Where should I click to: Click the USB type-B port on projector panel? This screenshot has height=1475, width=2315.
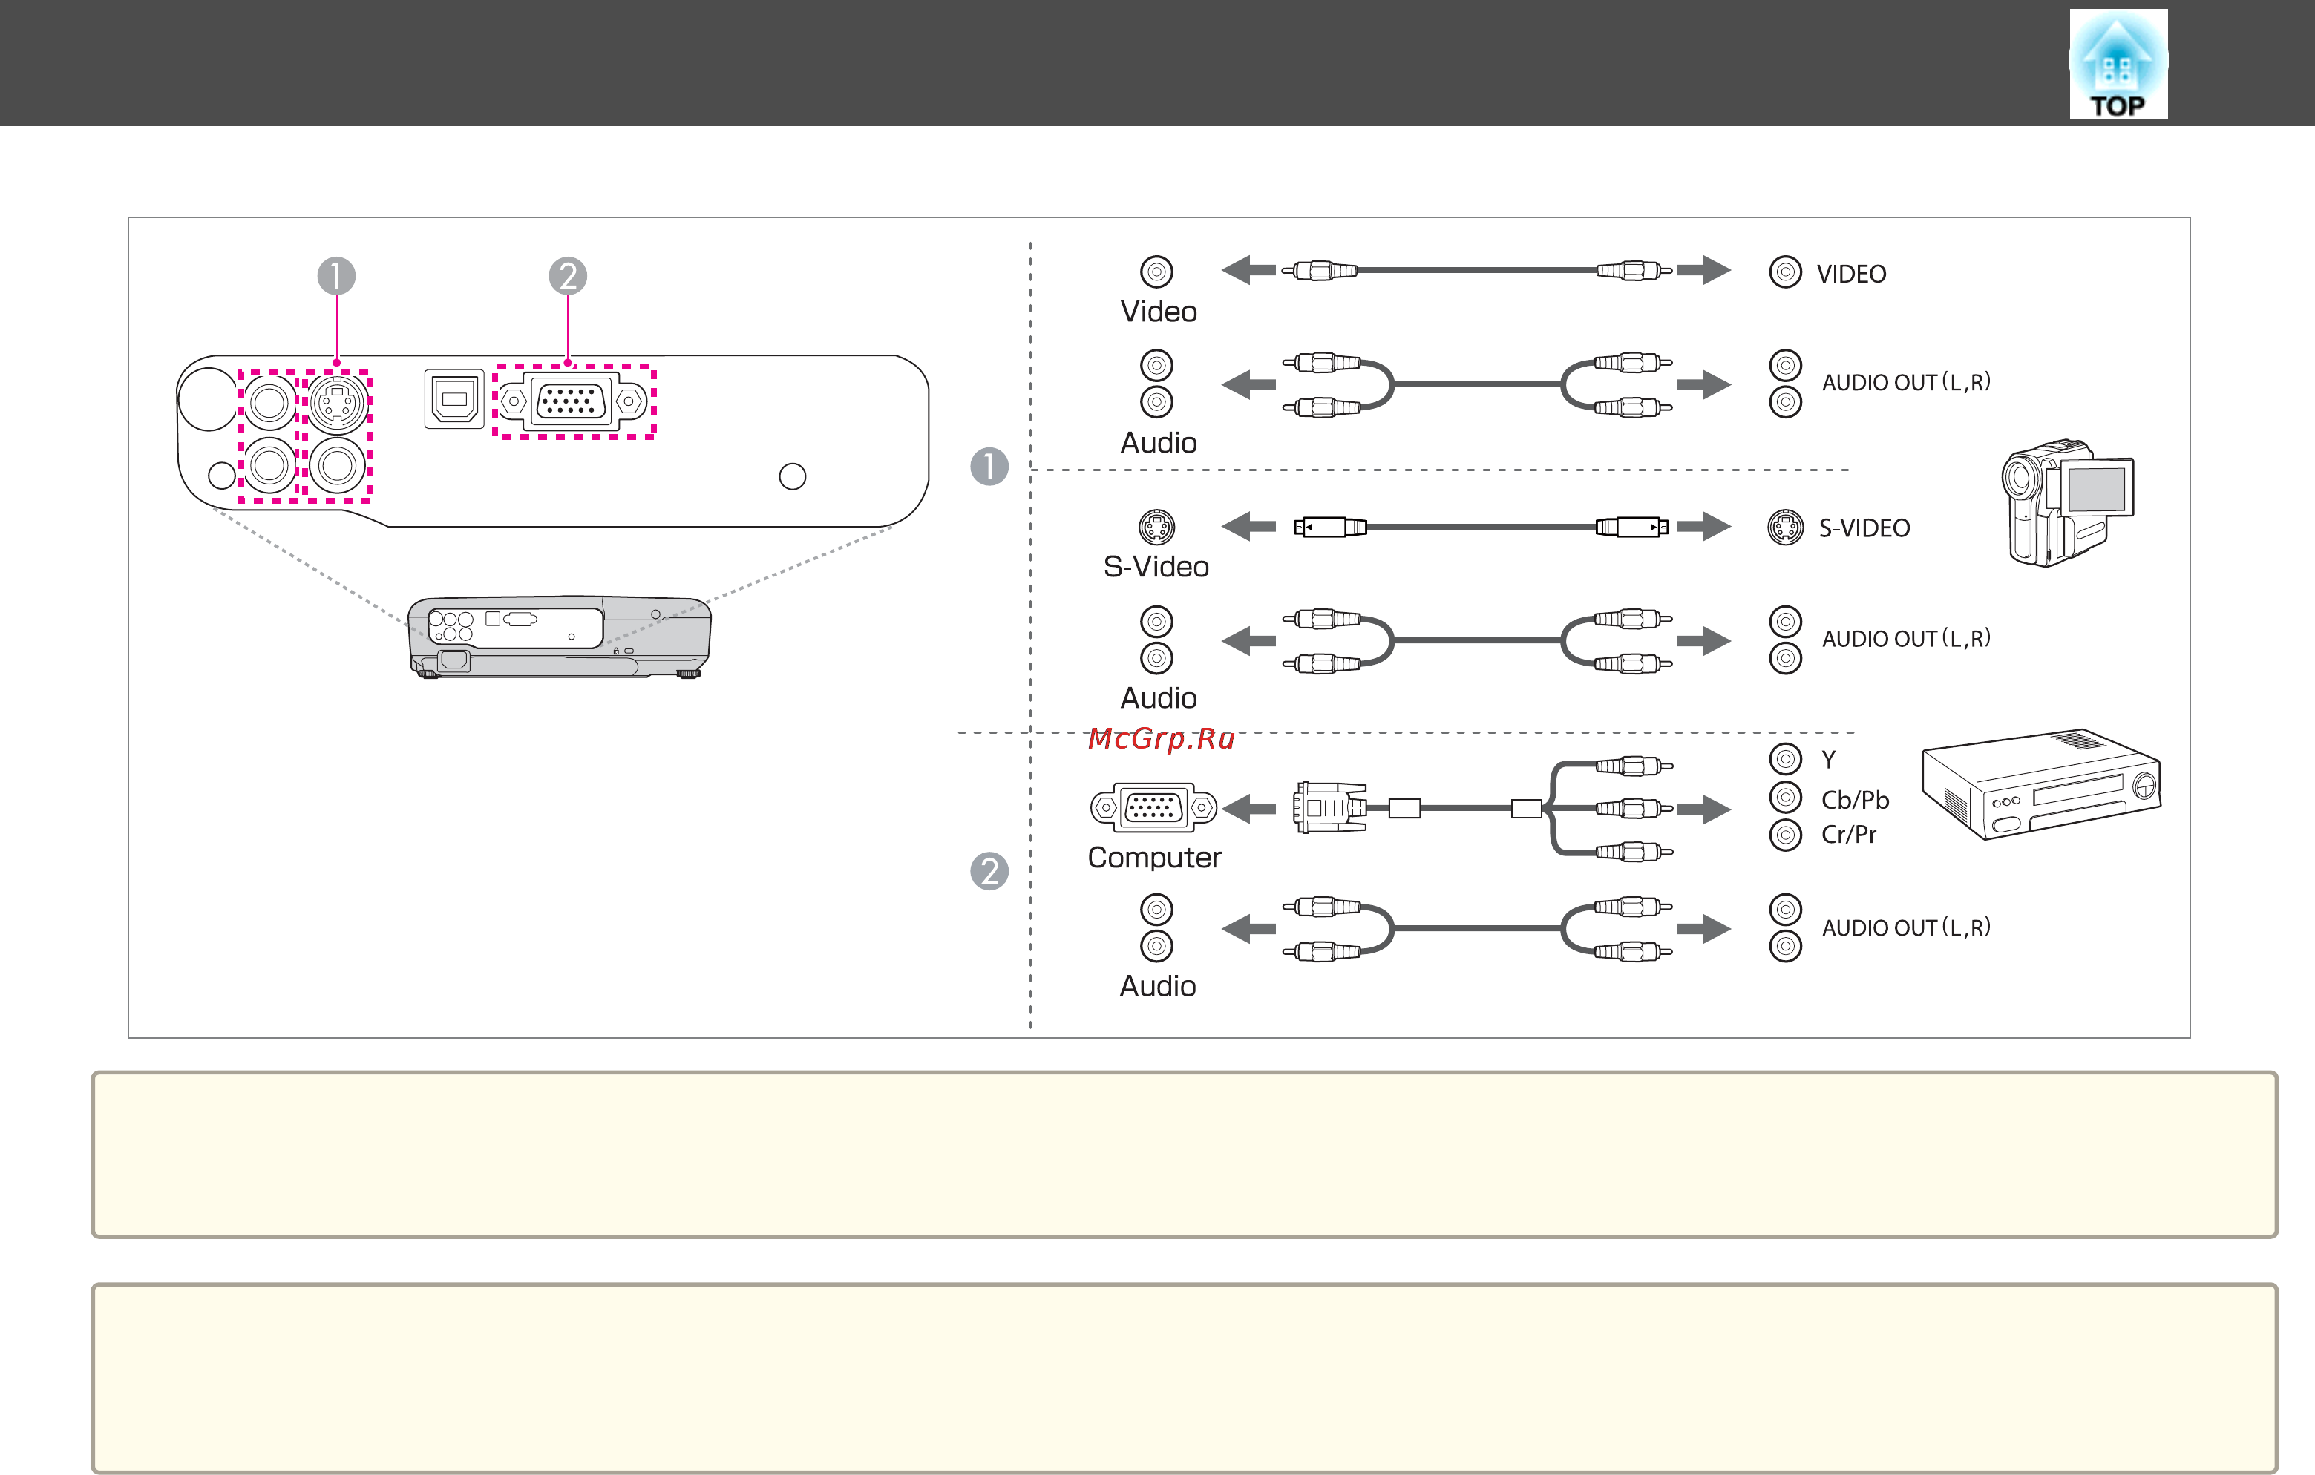453,398
